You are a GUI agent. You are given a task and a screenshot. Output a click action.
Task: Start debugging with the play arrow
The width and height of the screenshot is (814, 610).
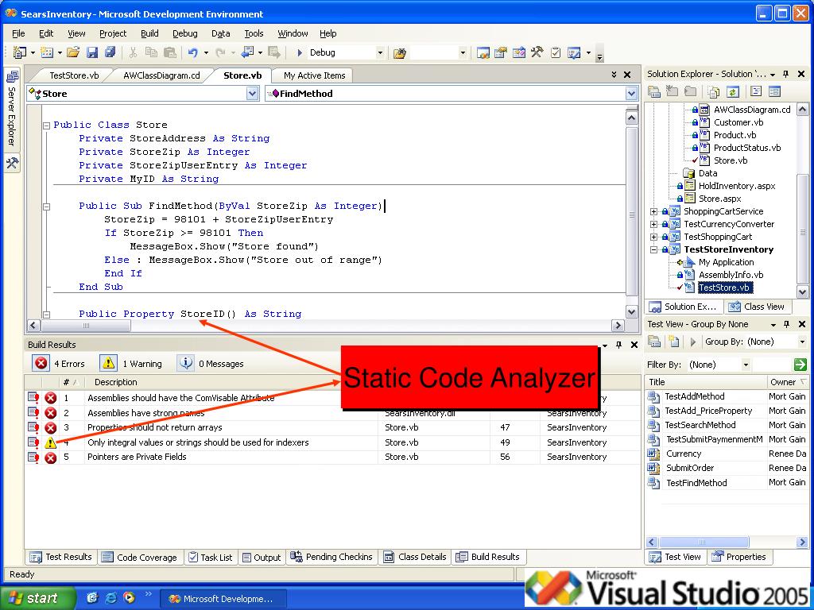(x=300, y=52)
